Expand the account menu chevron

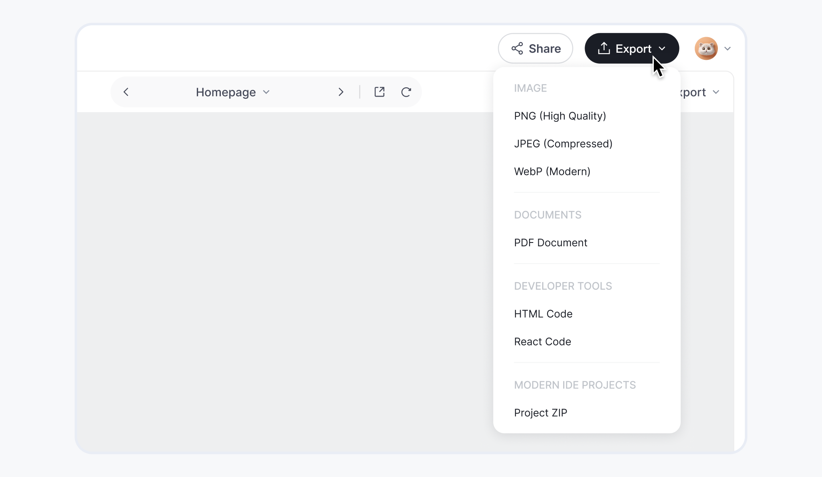(x=728, y=49)
